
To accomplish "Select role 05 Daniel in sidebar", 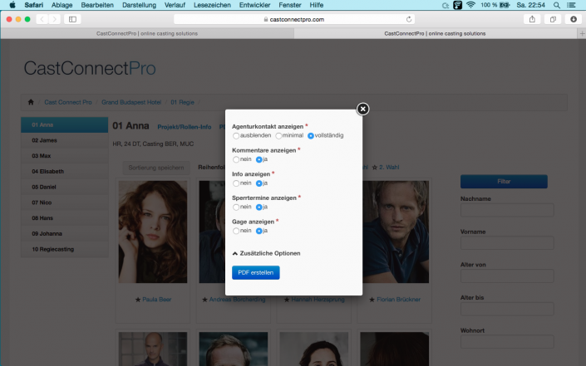I will [64, 187].
